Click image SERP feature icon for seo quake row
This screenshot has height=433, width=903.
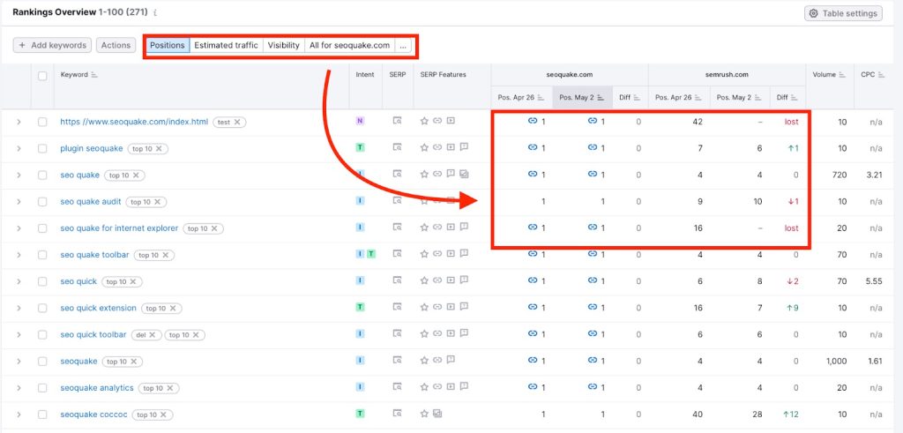[464, 175]
